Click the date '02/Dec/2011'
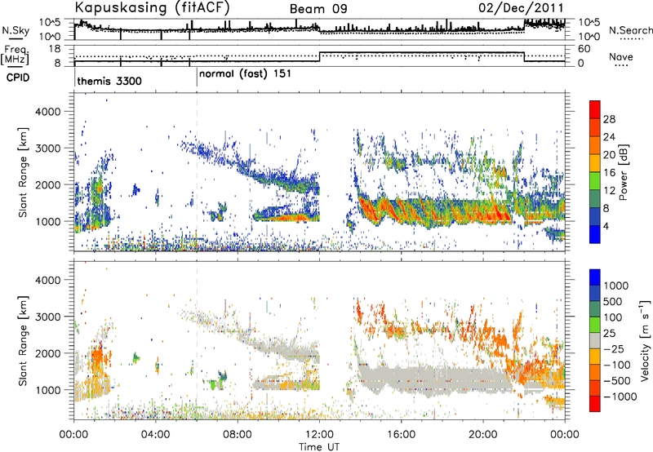This screenshot has height=452, width=653. (521, 8)
